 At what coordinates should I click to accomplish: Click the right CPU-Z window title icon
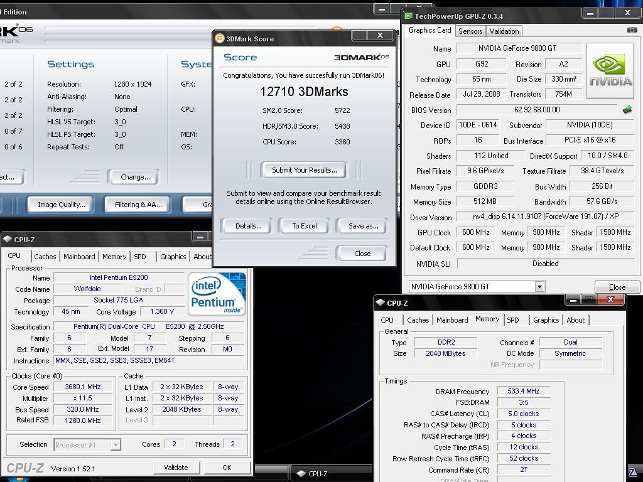tap(380, 303)
